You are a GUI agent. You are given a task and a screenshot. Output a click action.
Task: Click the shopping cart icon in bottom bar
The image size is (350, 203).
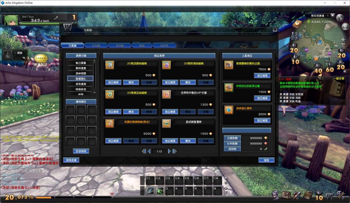click(329, 196)
